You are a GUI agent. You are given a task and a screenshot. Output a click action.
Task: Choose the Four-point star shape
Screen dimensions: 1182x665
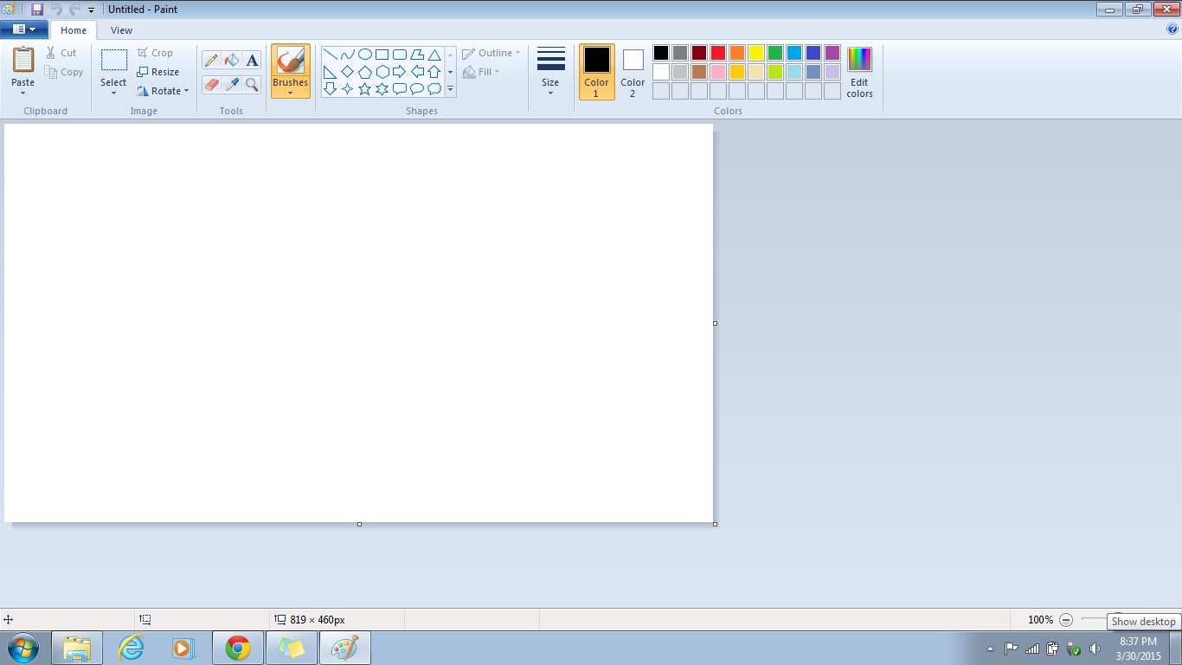[347, 88]
